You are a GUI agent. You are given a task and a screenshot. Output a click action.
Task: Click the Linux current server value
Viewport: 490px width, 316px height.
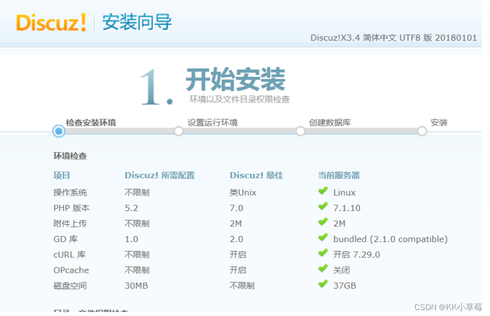coord(345,193)
